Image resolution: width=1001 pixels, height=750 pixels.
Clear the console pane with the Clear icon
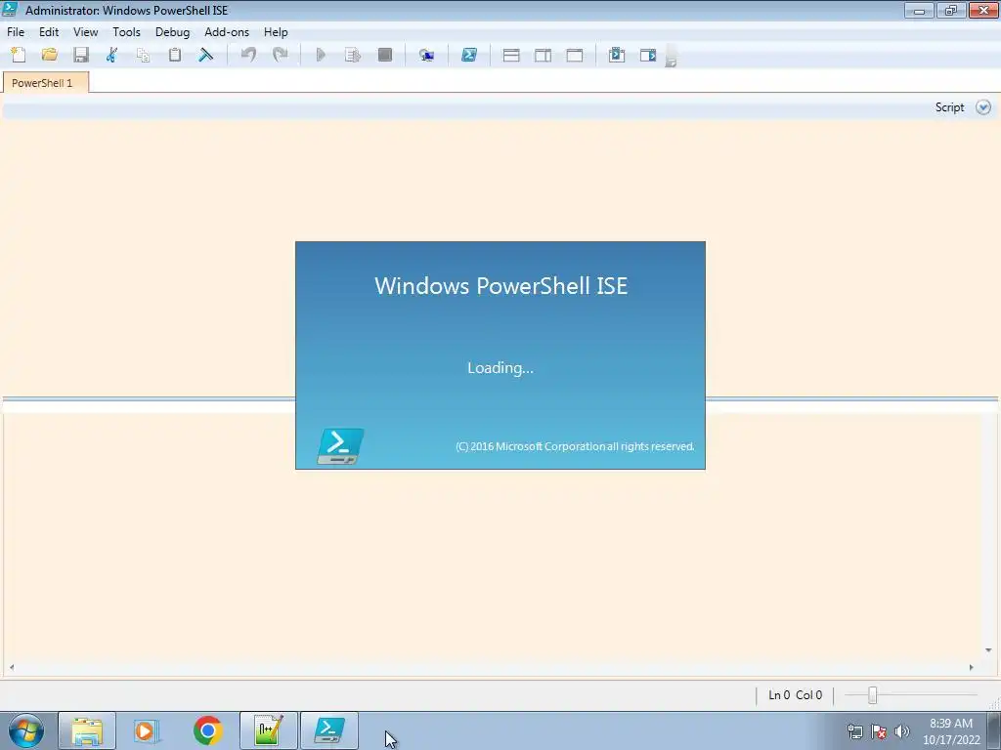pos(205,55)
